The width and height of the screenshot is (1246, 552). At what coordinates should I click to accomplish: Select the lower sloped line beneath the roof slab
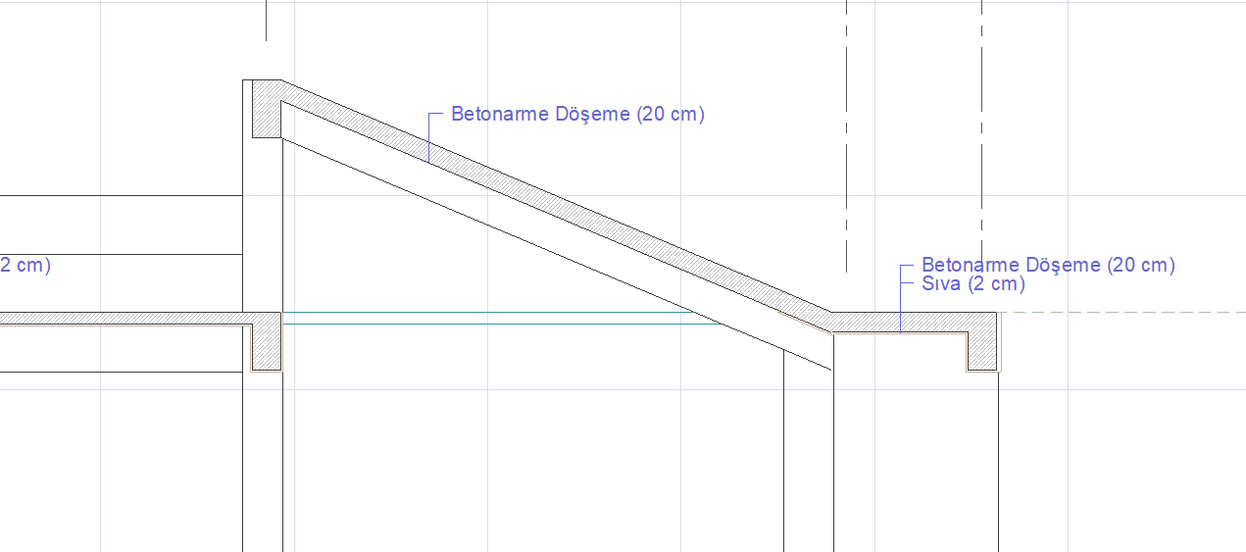pyautogui.click(x=549, y=251)
